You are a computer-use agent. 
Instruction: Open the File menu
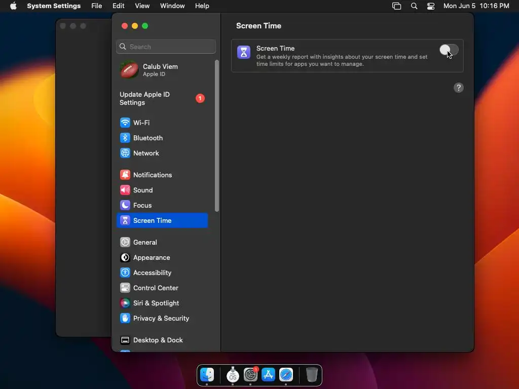click(x=97, y=6)
